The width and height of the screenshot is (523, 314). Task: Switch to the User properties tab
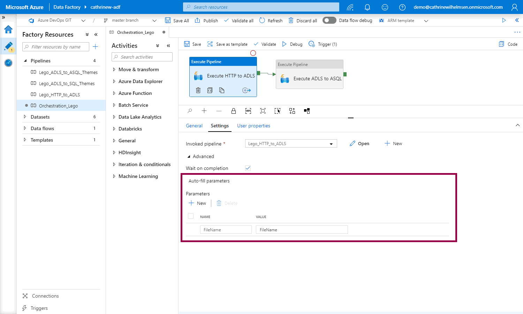click(x=253, y=126)
